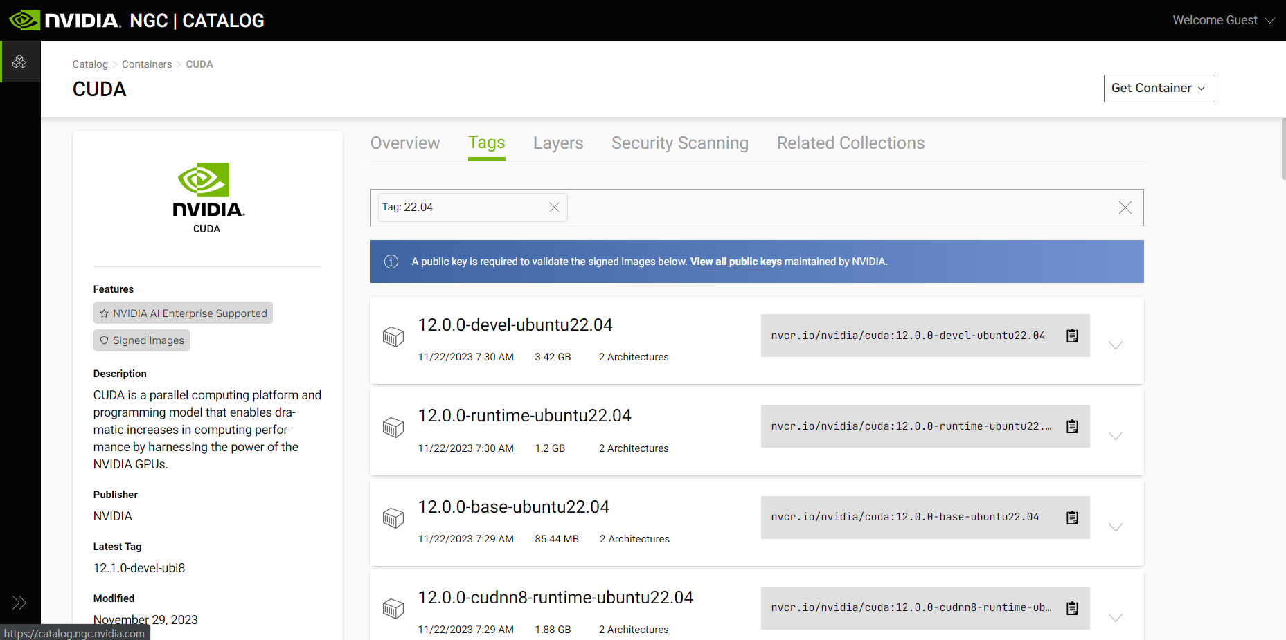This screenshot has width=1286, height=640.
Task: Open the catalog cubes sidebar icon
Action: click(x=19, y=62)
